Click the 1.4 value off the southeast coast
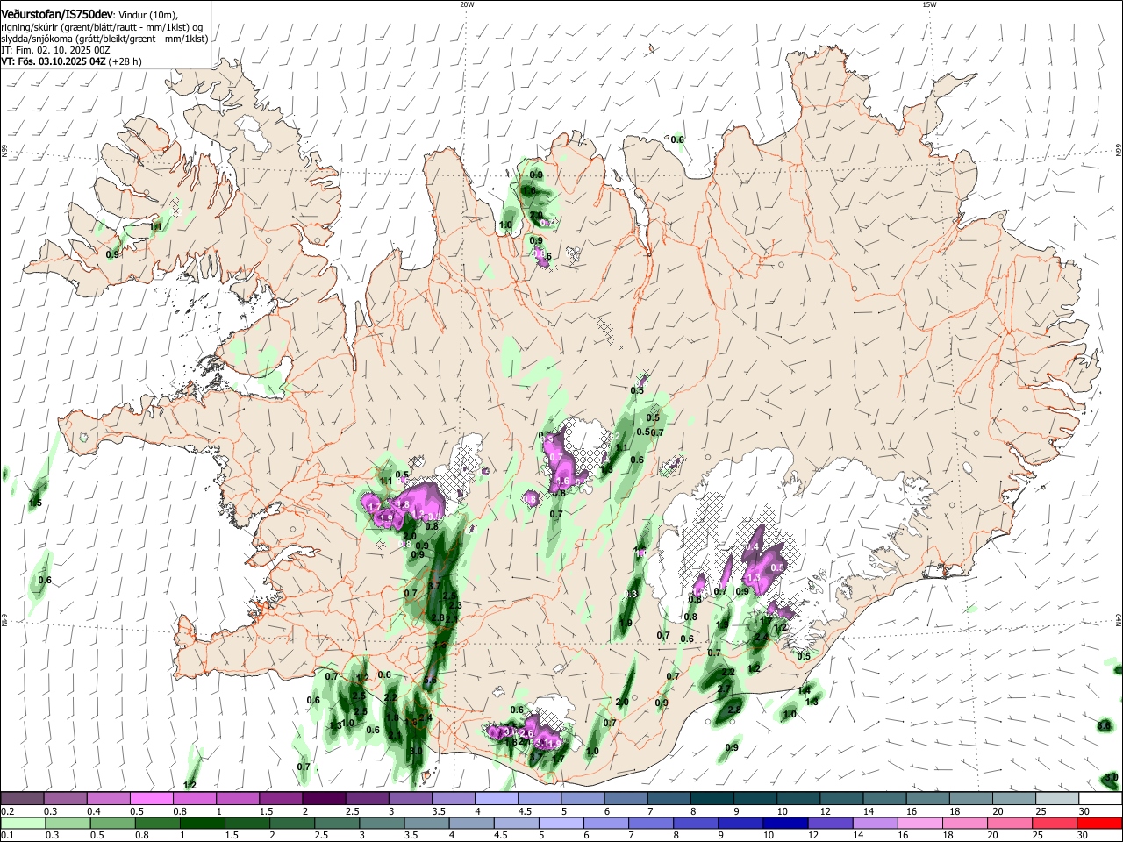The height and width of the screenshot is (842, 1123). [805, 690]
